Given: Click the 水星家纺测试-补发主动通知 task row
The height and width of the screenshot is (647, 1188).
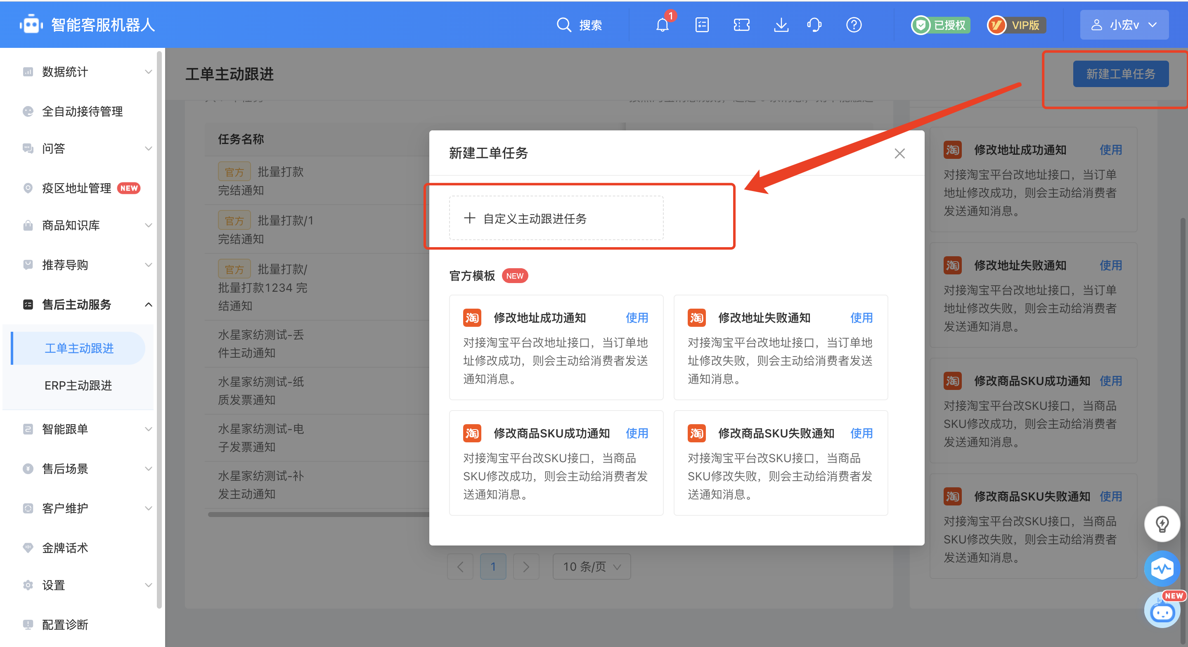Looking at the screenshot, I should pos(317,485).
